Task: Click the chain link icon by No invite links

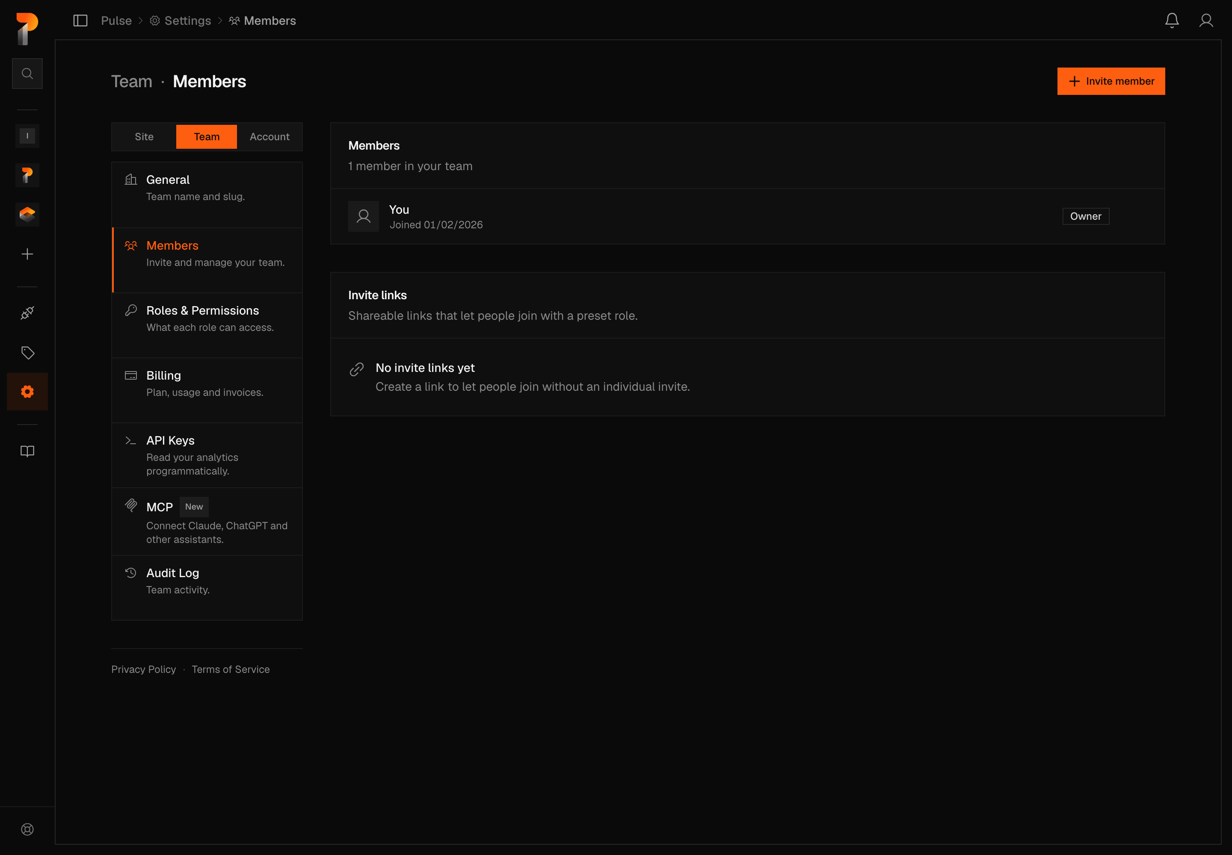Action: click(x=356, y=369)
